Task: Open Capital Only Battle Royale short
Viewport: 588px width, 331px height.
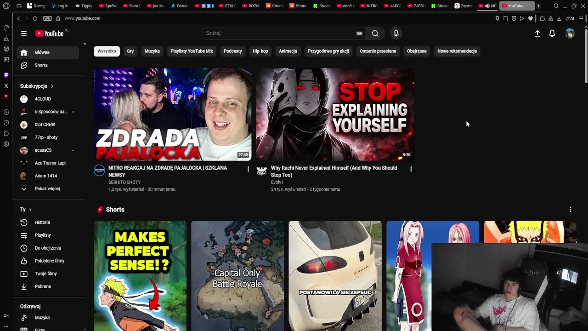Action: coord(237,276)
